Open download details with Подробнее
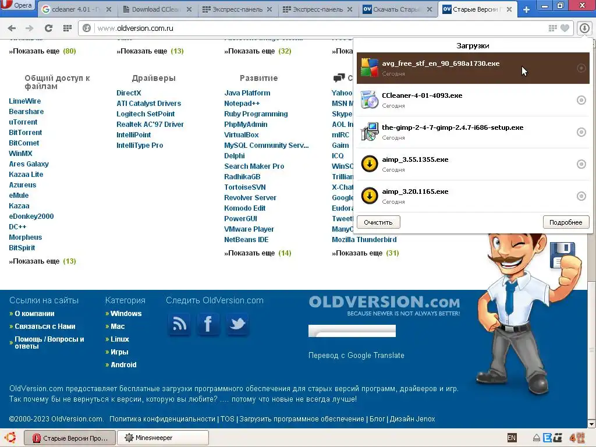This screenshot has width=596, height=447. point(566,222)
